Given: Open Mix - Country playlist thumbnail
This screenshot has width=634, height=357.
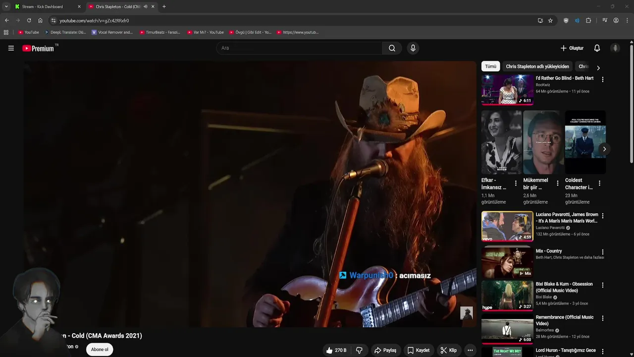Looking at the screenshot, I should tap(507, 262).
